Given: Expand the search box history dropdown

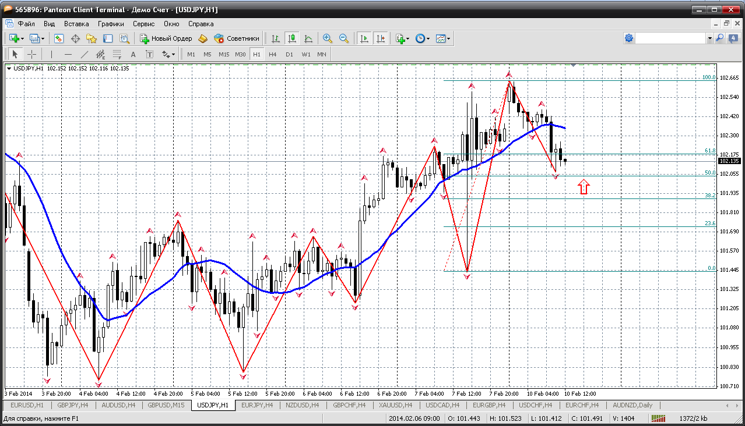Looking at the screenshot, I should tap(709, 38).
